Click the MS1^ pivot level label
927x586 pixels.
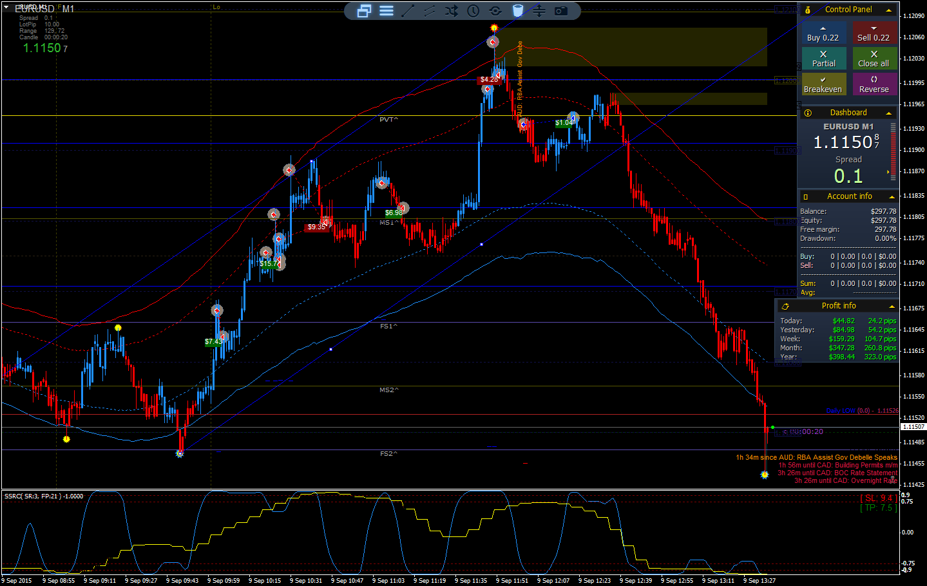tap(388, 223)
